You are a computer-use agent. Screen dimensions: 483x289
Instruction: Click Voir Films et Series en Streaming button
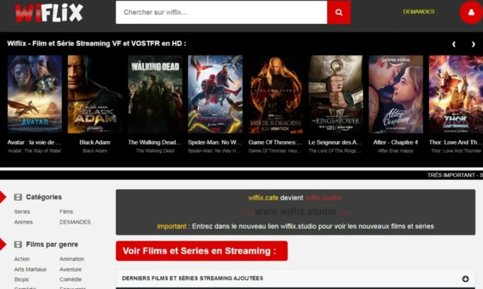[x=201, y=251]
